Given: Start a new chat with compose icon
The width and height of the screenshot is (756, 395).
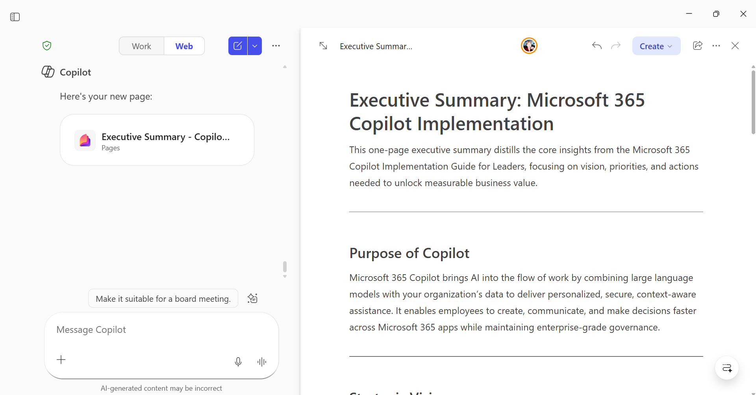Looking at the screenshot, I should click(x=238, y=46).
